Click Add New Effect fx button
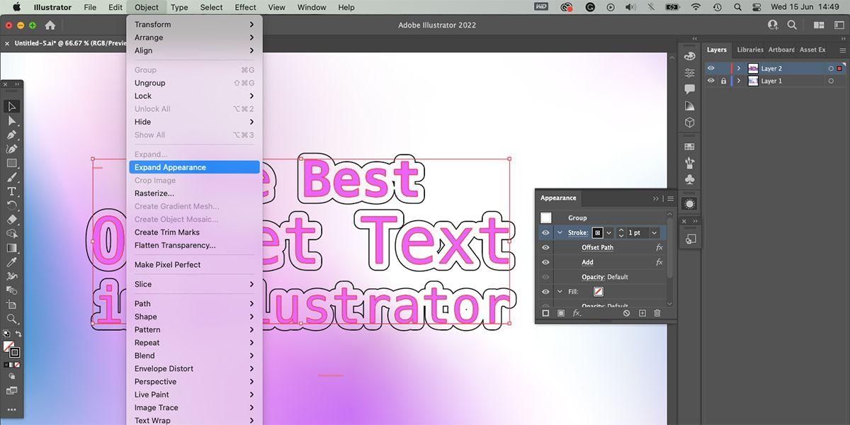 (x=577, y=313)
